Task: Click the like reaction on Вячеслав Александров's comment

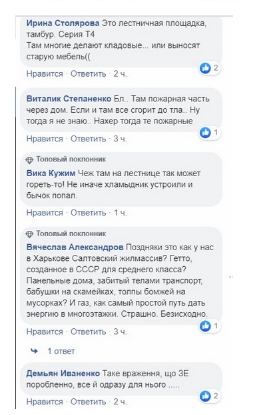Action: tap(205, 326)
